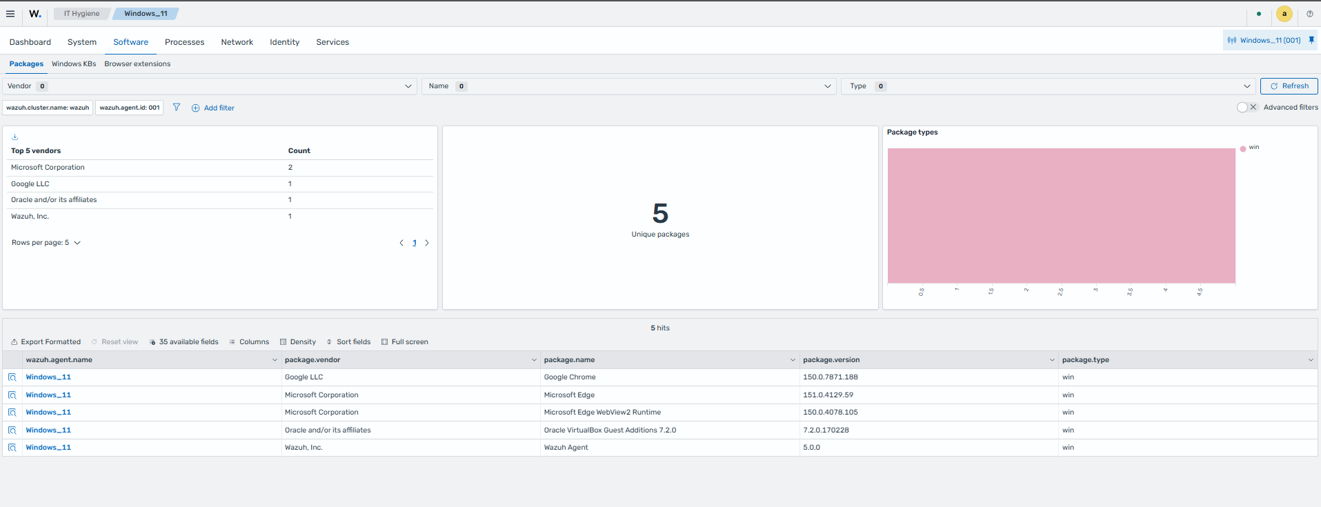The height and width of the screenshot is (507, 1321).
Task: Open 35 available fields selector
Action: pyautogui.click(x=183, y=342)
